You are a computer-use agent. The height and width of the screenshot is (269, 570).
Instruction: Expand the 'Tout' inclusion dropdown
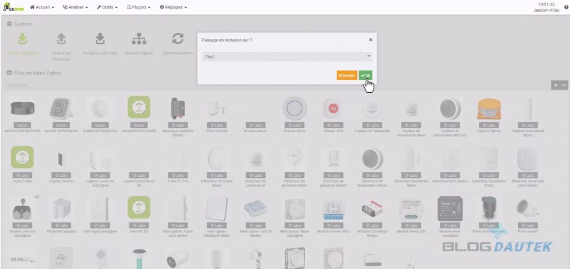[287, 57]
